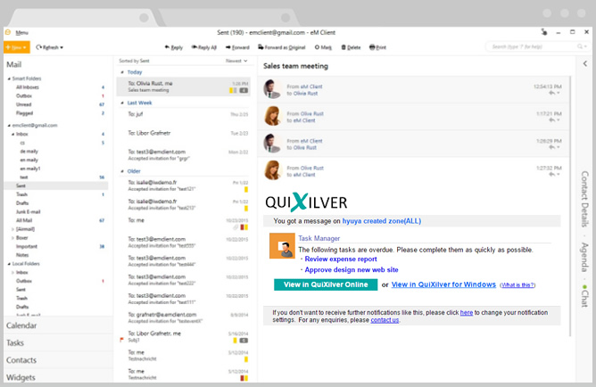Open the Agenda sidebar tab
This screenshot has height=387, width=596.
pyautogui.click(x=584, y=257)
